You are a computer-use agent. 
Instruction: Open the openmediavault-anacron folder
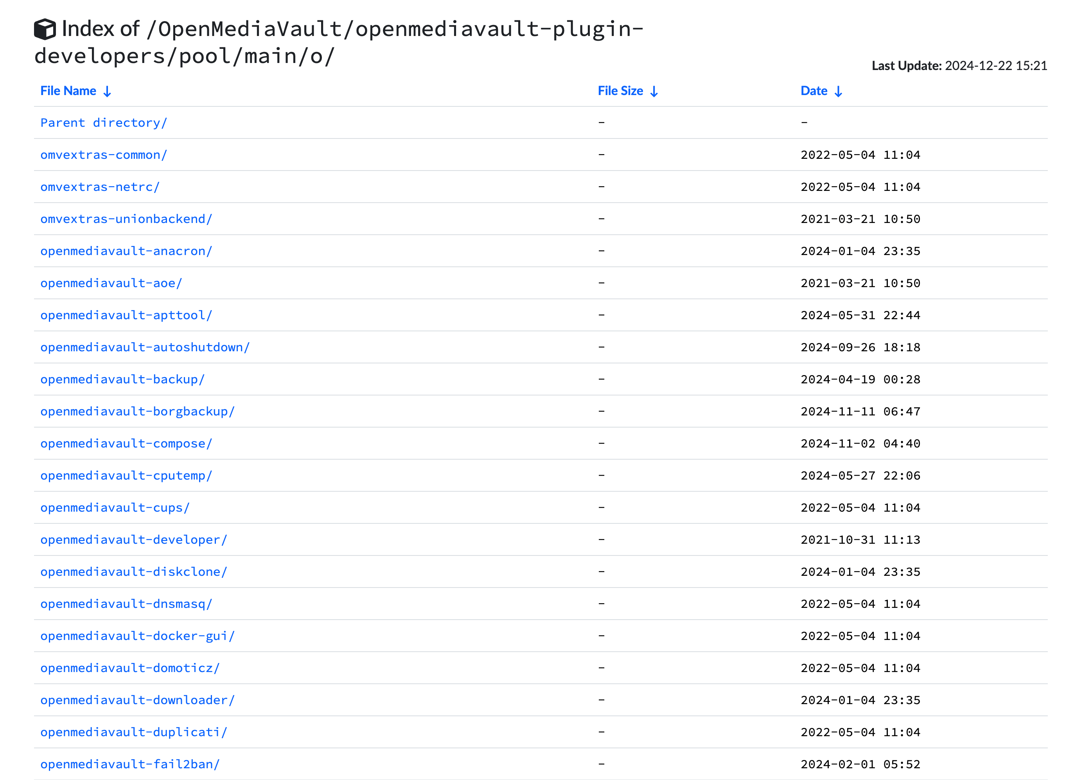point(126,251)
